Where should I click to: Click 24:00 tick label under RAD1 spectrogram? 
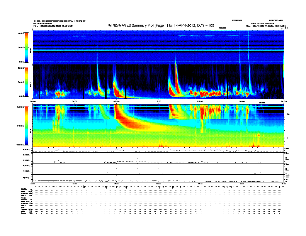click(x=284, y=101)
